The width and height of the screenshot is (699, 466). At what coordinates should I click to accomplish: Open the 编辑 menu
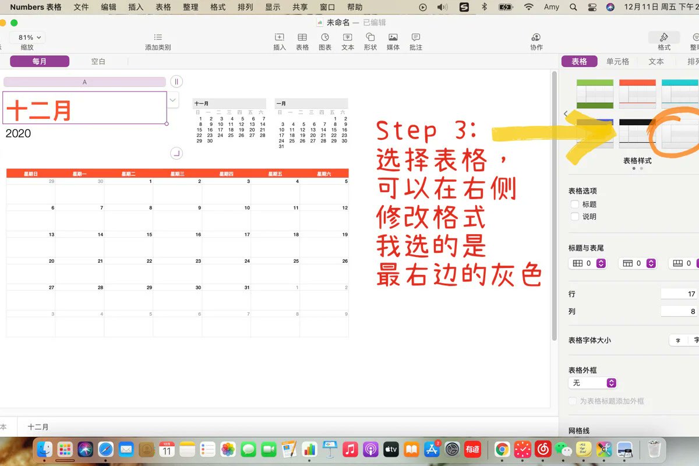108,7
